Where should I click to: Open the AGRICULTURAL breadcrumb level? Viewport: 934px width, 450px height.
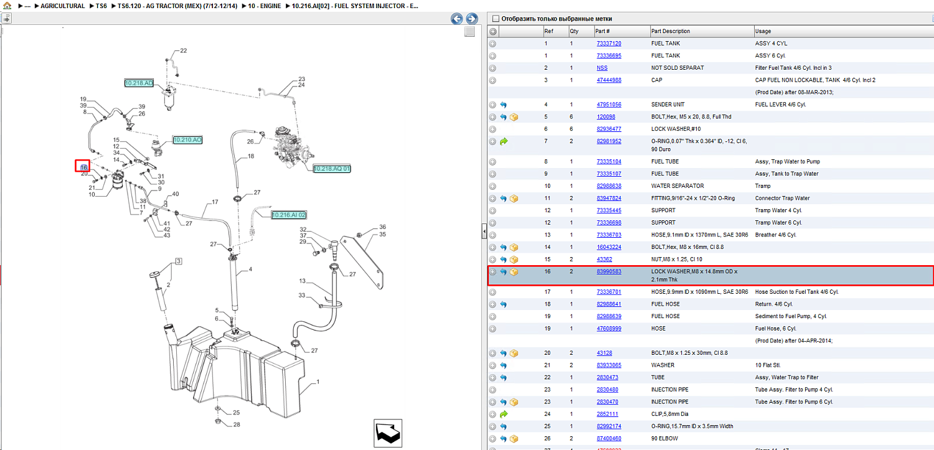coord(62,6)
